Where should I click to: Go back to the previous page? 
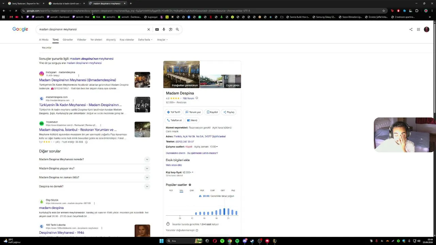click(x=4, y=11)
